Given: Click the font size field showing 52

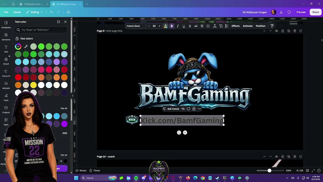Looking at the screenshot, I should 154,26.
